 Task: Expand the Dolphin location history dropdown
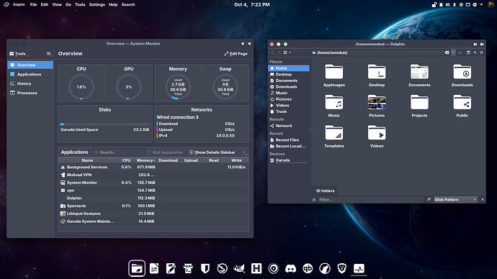(x=453, y=52)
